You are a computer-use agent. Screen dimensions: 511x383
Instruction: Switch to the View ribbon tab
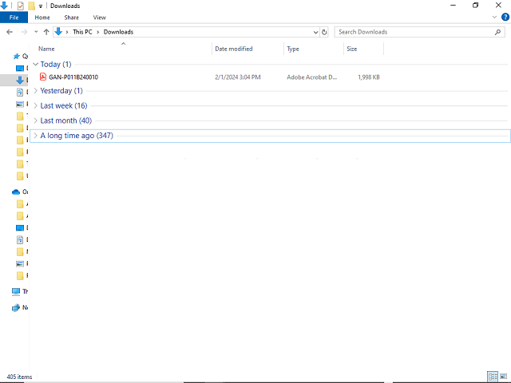click(x=99, y=17)
